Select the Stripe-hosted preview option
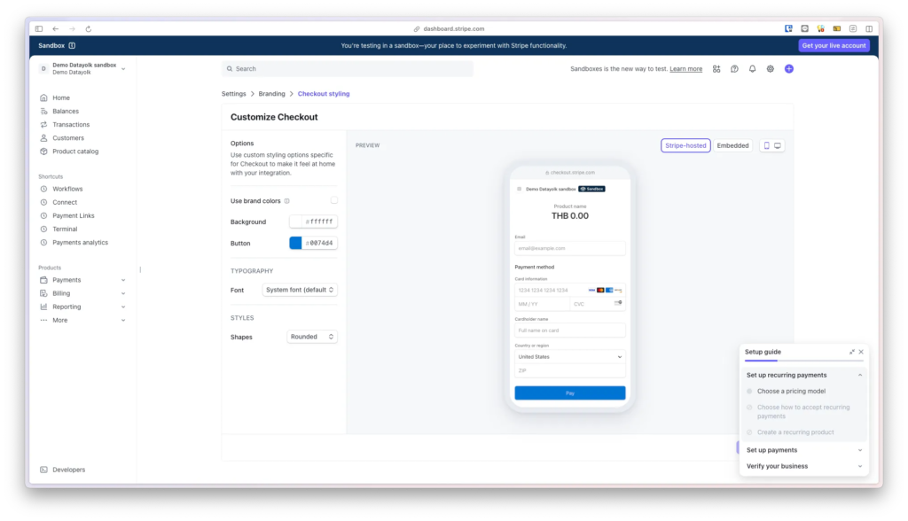The width and height of the screenshot is (908, 521). (x=685, y=146)
